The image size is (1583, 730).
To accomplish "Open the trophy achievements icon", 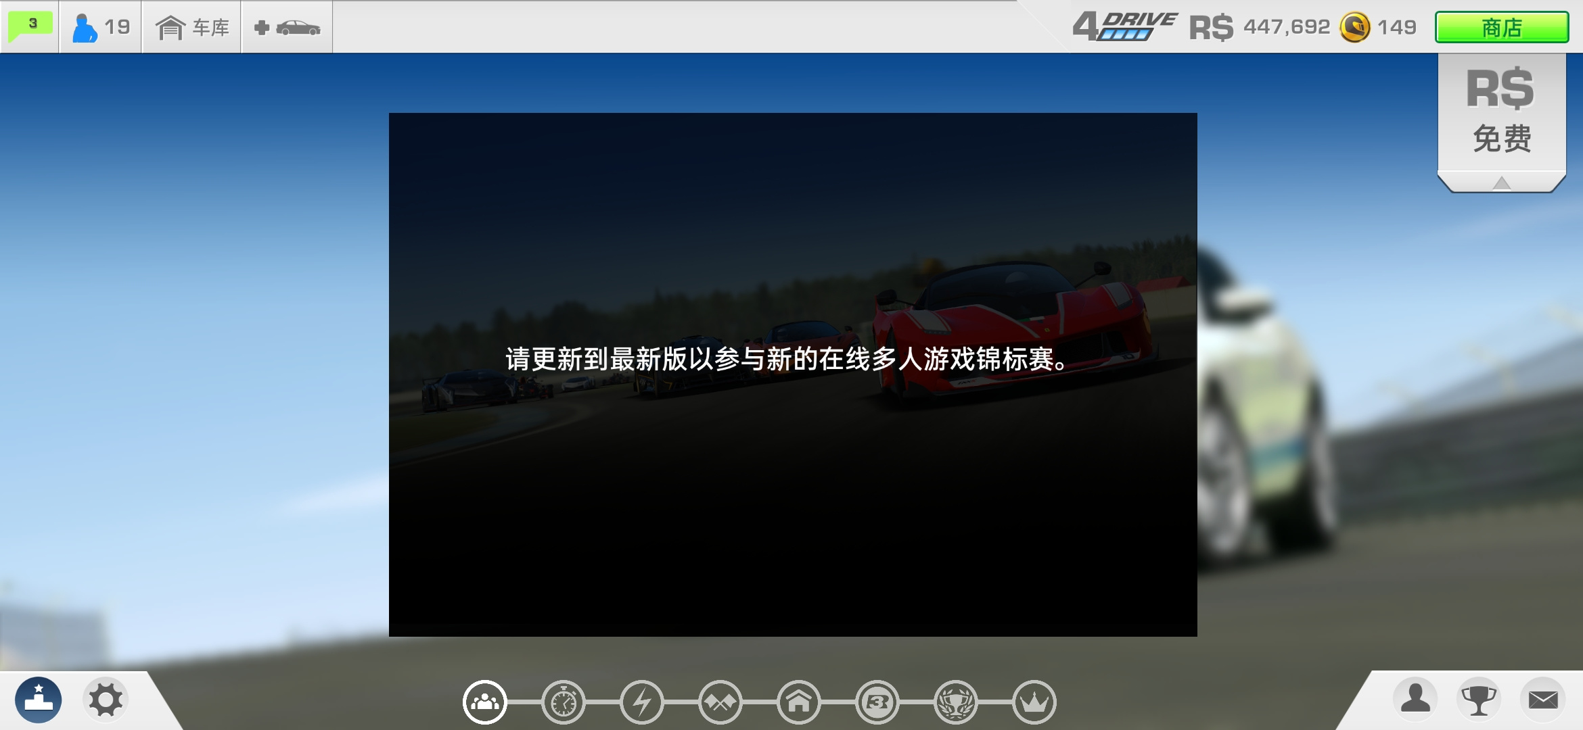I will (1479, 699).
